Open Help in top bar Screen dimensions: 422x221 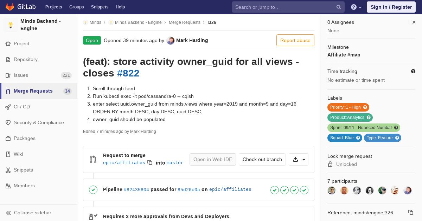coord(120,7)
